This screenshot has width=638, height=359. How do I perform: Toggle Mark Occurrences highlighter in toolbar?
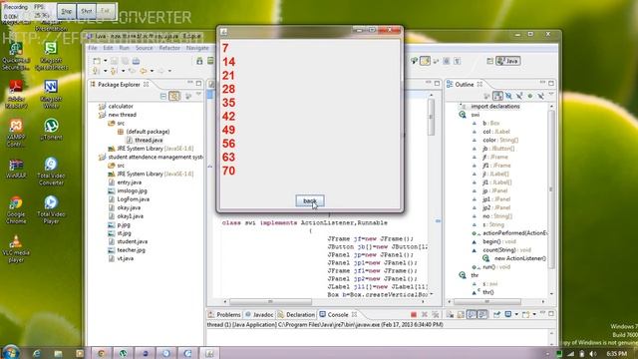[425, 61]
